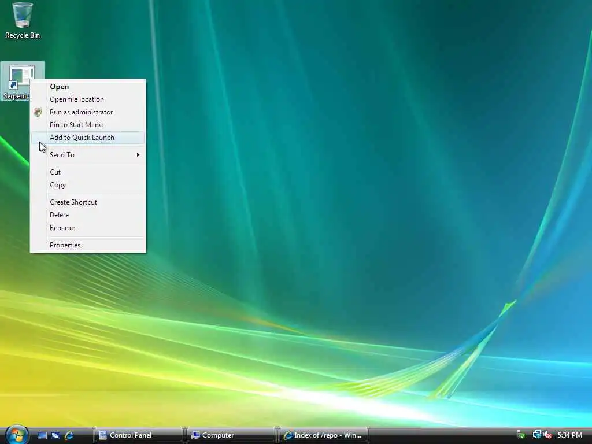Click the shield icon beside Run as administrator
This screenshot has width=592, height=444.
[x=38, y=112]
